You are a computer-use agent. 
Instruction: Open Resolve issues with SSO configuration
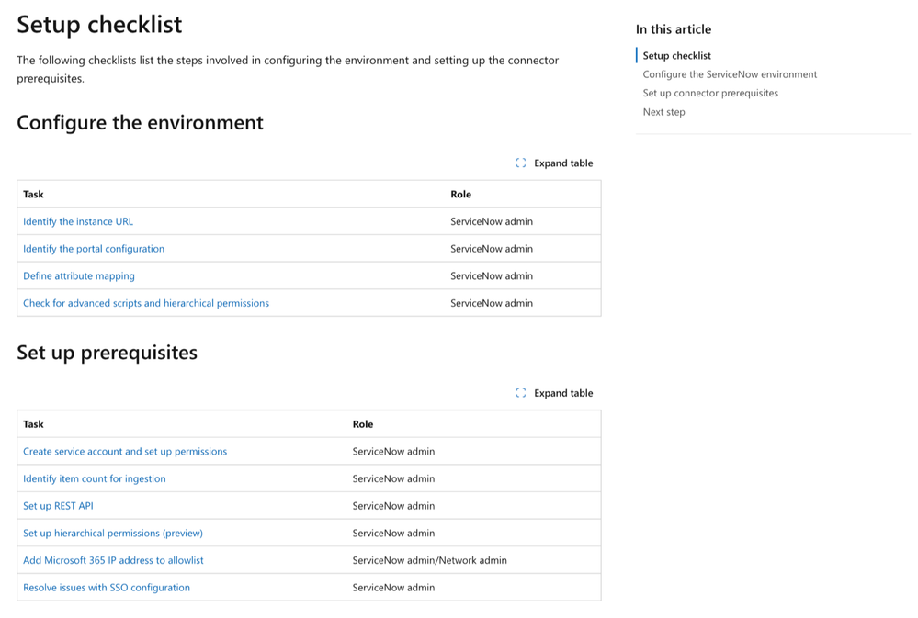pyautogui.click(x=107, y=588)
